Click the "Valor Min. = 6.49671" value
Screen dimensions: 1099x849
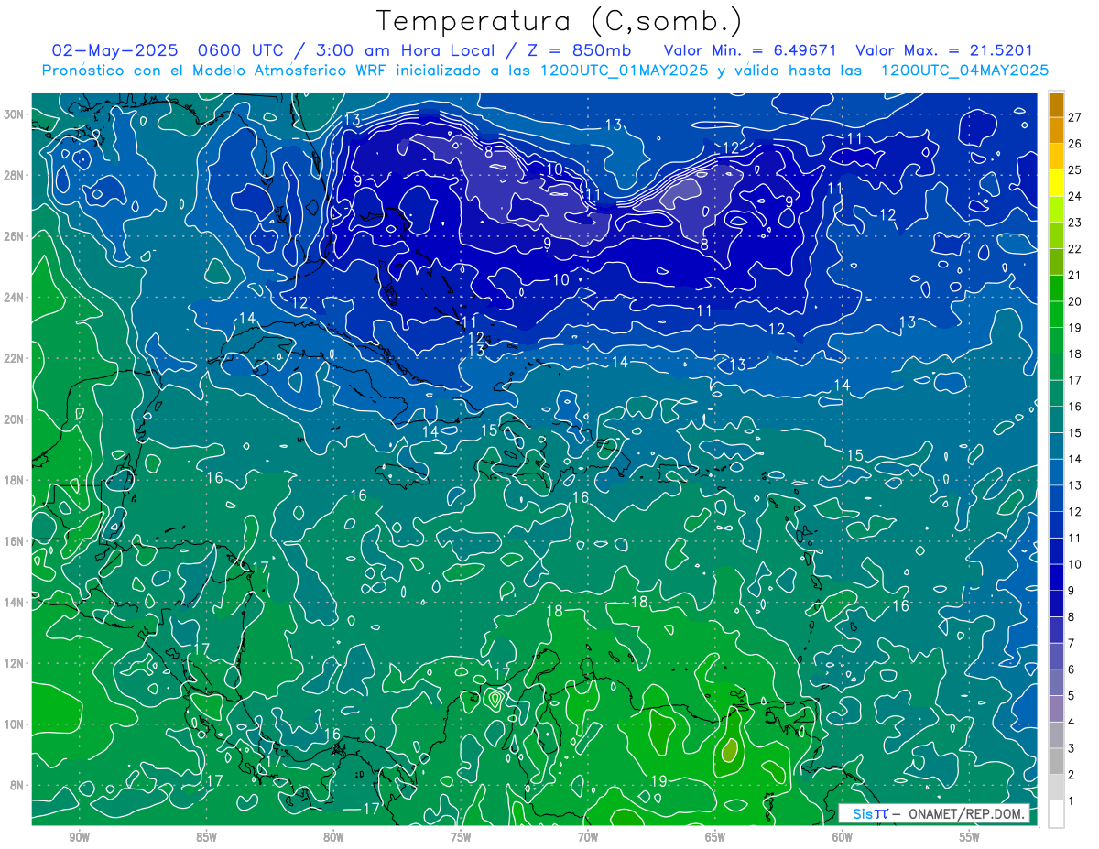[x=751, y=50]
